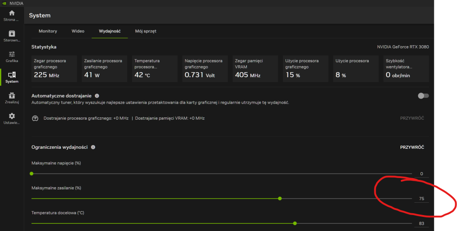Open the Mój sprzęt tab
This screenshot has width=457, height=231.
[x=146, y=31]
